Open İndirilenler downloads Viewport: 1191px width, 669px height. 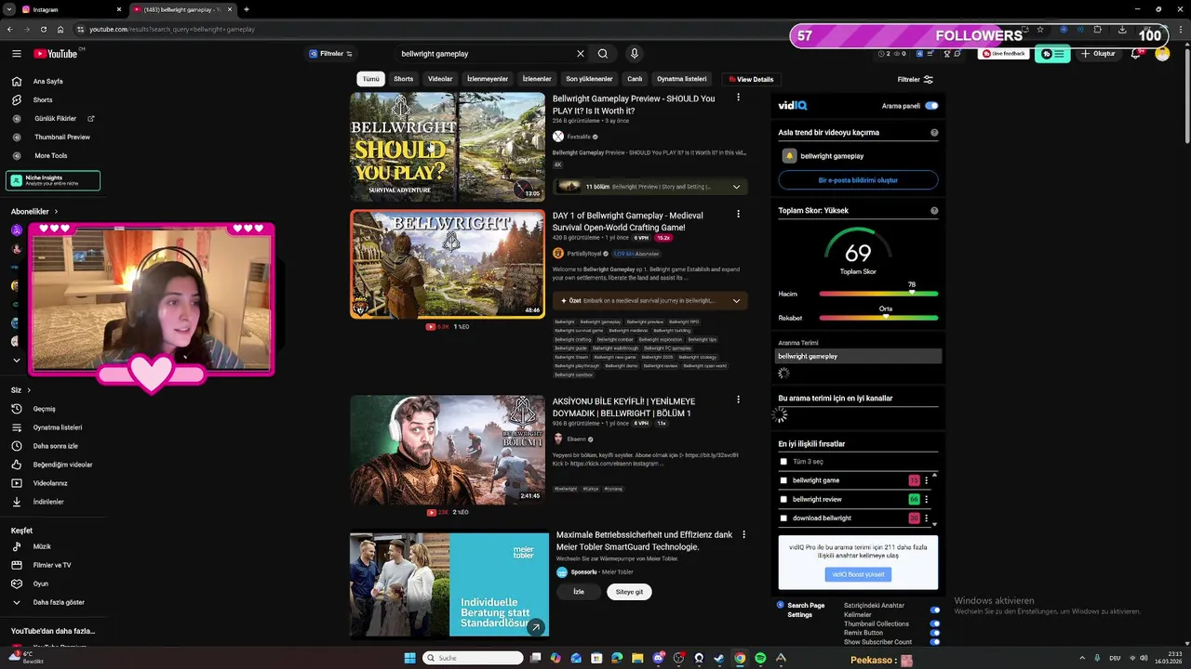click(48, 502)
